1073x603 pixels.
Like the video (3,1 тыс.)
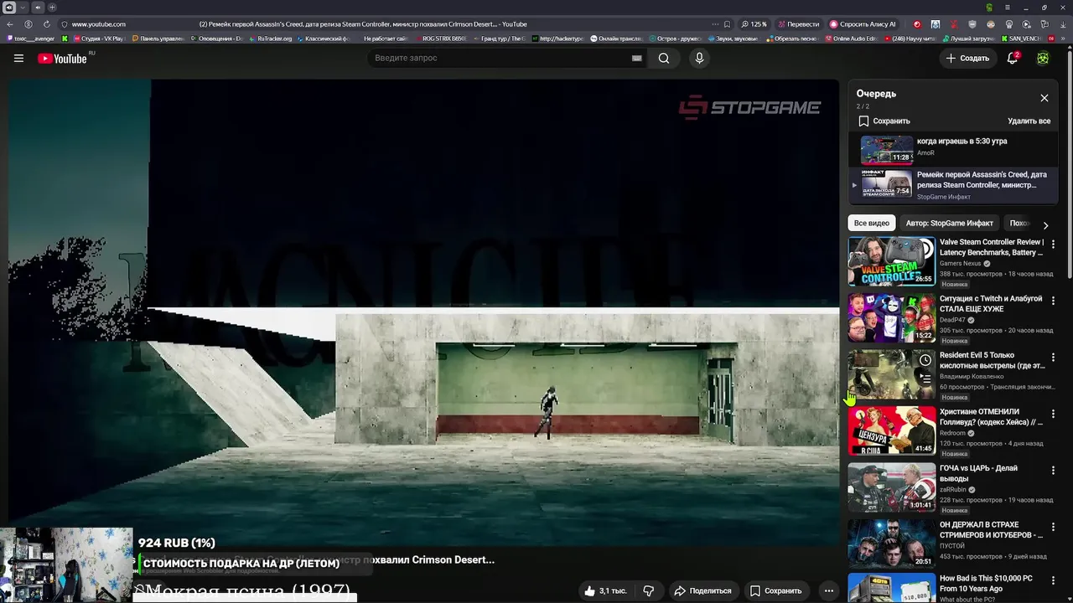pos(605,590)
